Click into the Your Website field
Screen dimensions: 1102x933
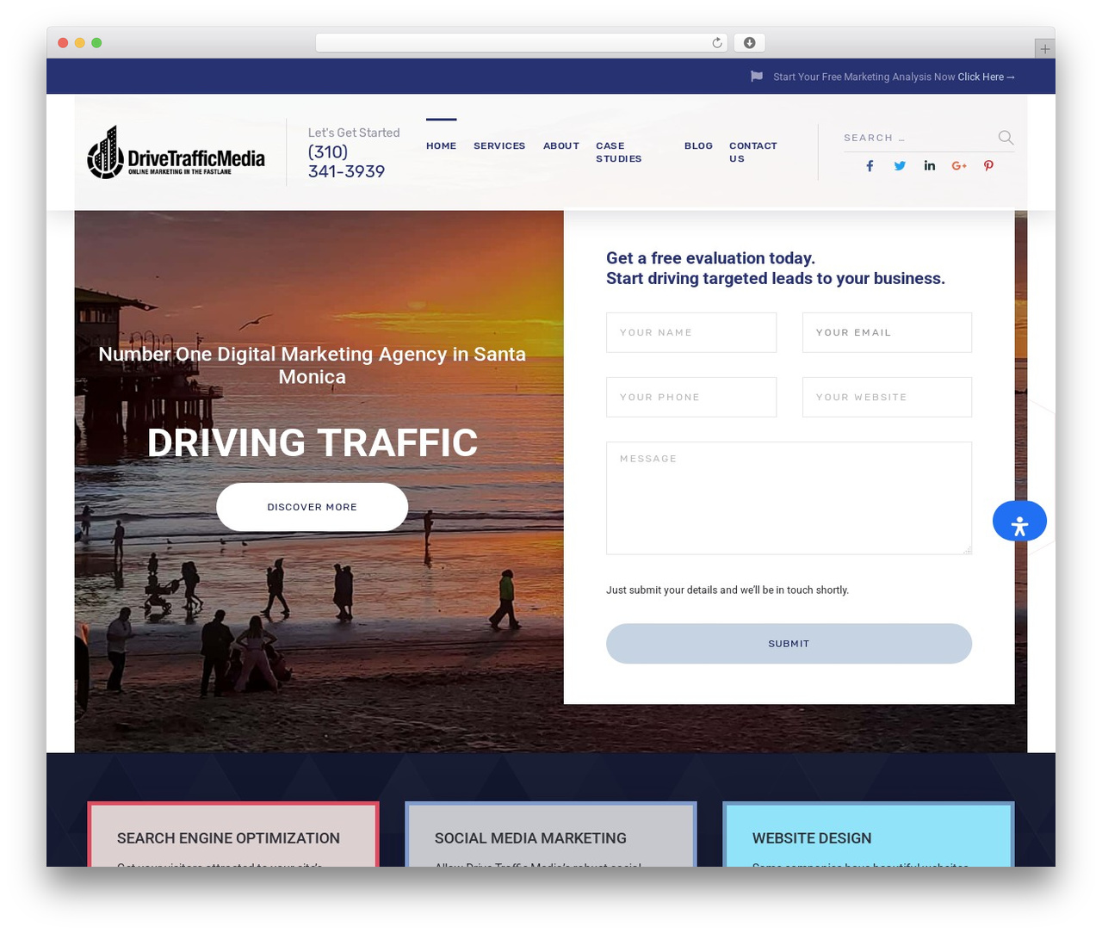pos(887,397)
